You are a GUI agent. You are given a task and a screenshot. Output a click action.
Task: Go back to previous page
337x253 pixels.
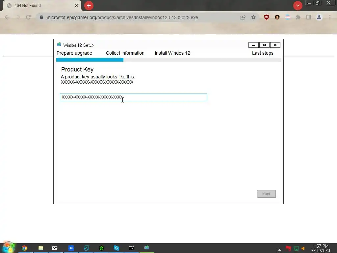(x=7, y=17)
